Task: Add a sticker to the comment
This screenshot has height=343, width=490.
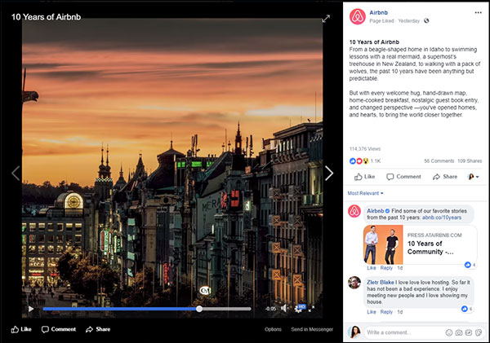Action: click(479, 332)
